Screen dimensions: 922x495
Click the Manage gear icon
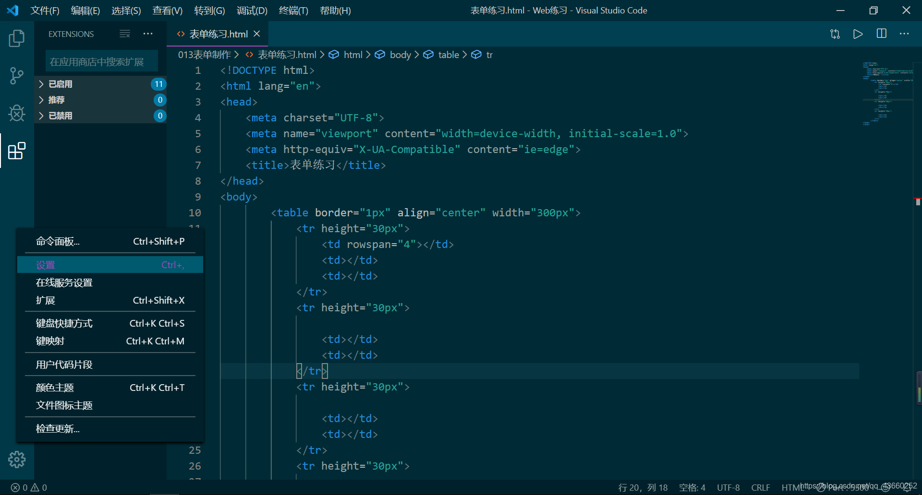pos(17,460)
